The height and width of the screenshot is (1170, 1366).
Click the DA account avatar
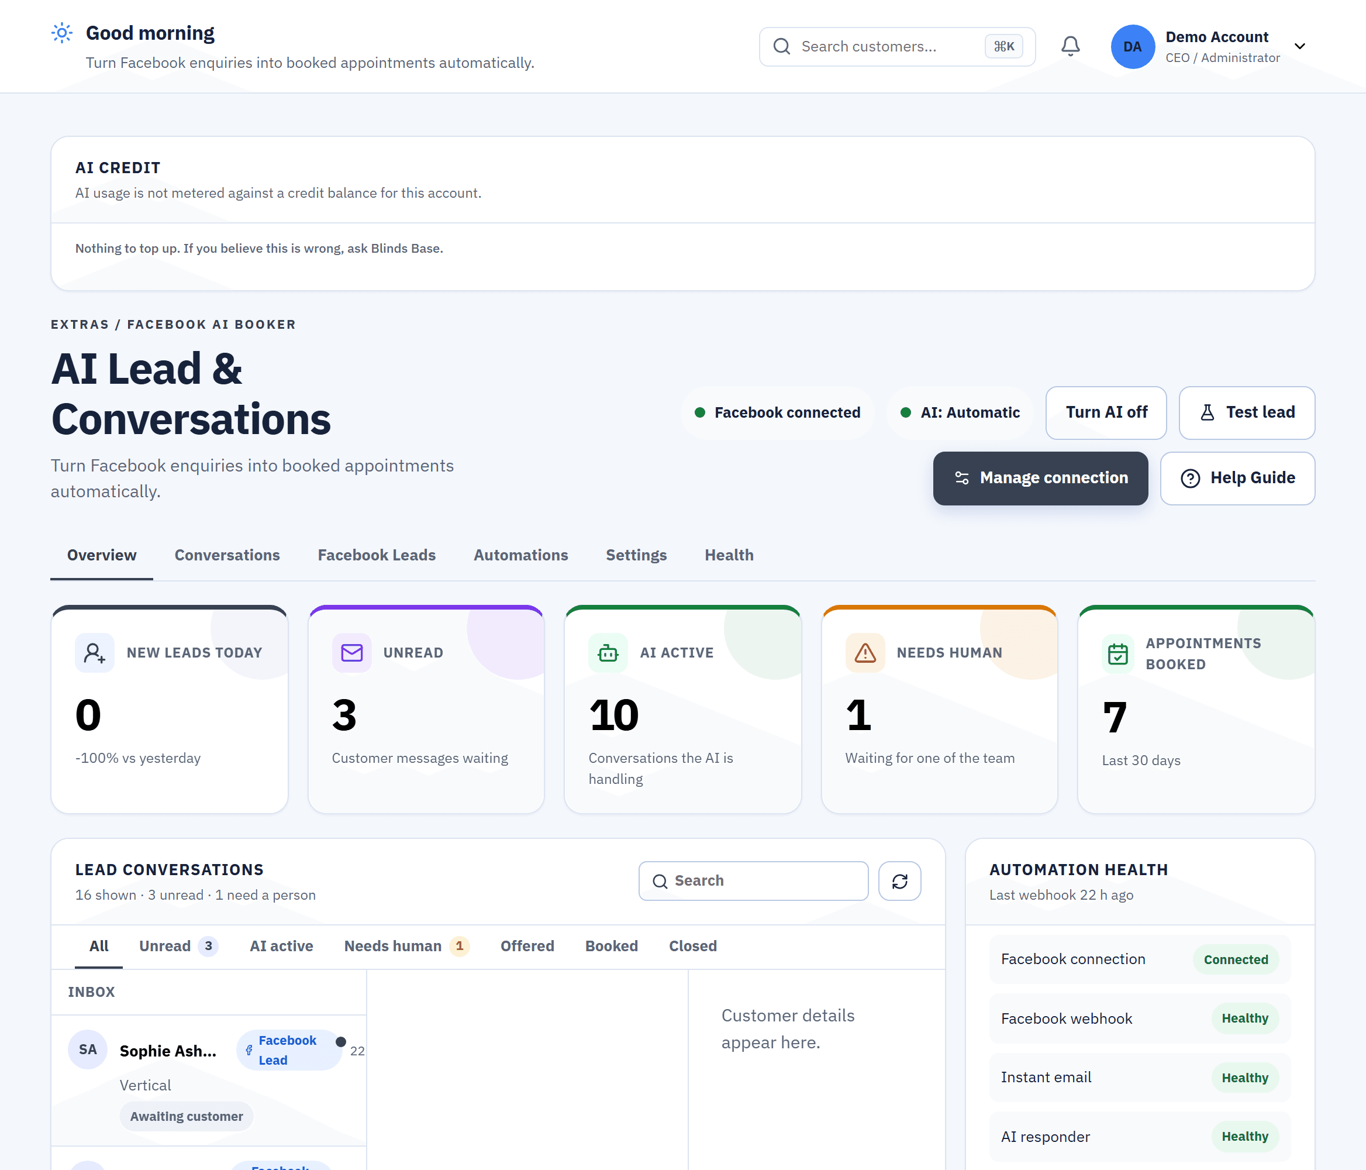point(1132,47)
